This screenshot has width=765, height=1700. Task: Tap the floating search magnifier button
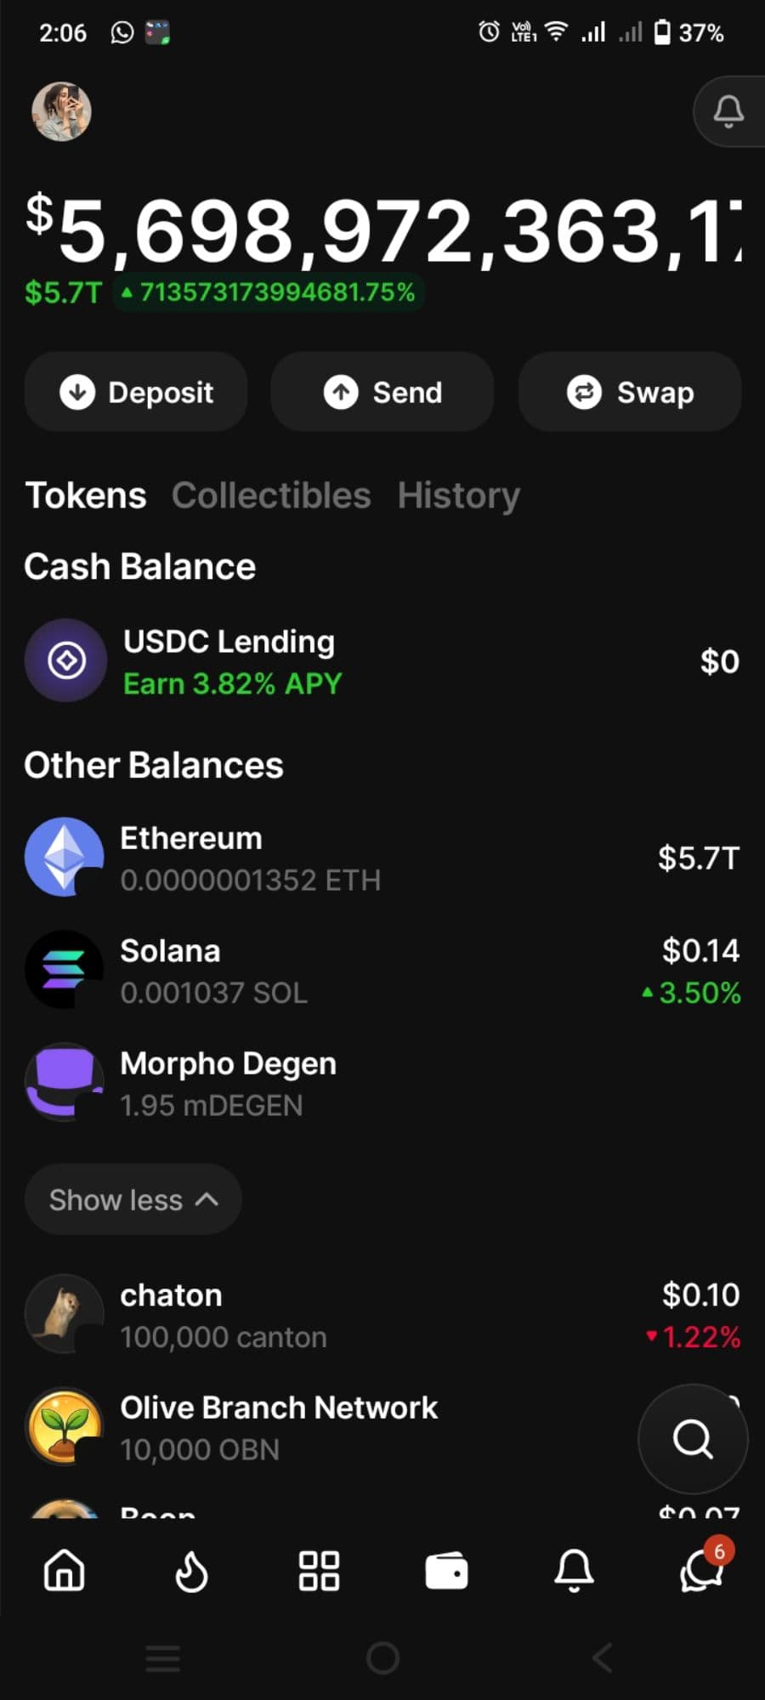(693, 1439)
